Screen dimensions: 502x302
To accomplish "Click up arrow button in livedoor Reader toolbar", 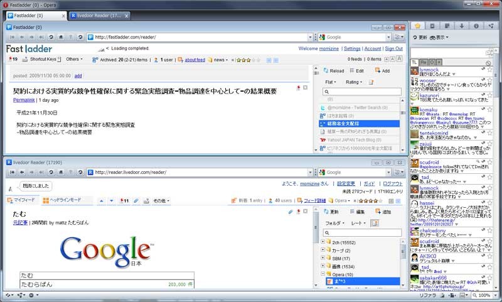I will point(102,201).
